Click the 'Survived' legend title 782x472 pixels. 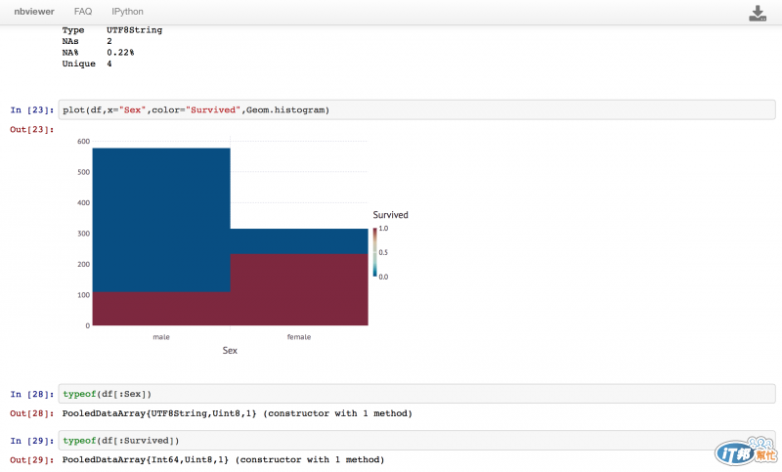(x=390, y=215)
